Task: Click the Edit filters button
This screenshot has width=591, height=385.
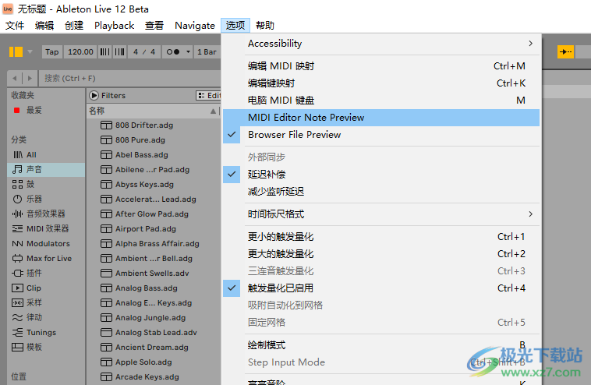Action: [x=208, y=95]
